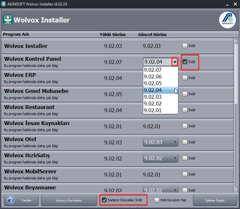Open Wolvox Otel version dropdown

[x=160, y=142]
